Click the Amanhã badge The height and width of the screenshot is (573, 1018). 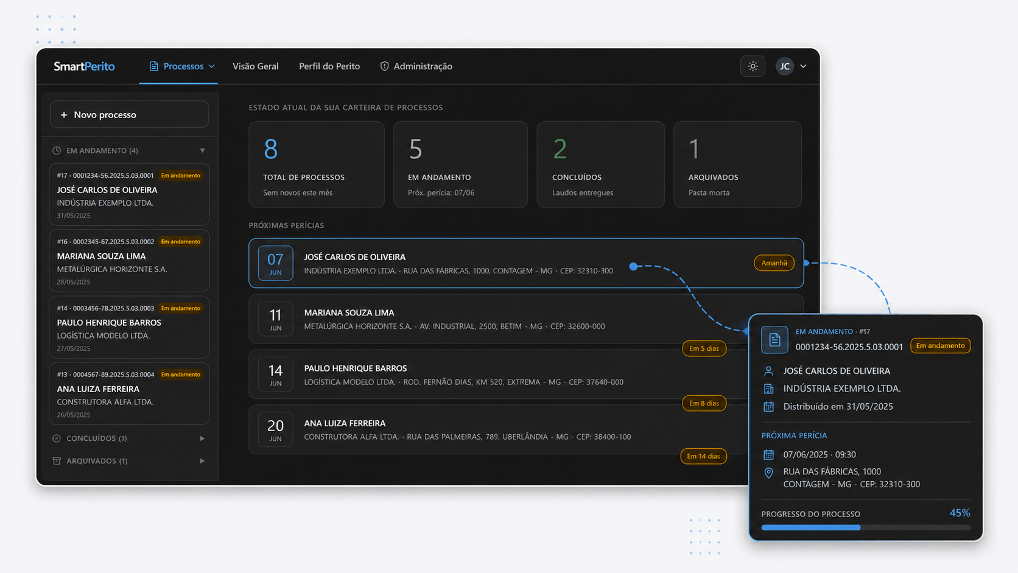[774, 263]
